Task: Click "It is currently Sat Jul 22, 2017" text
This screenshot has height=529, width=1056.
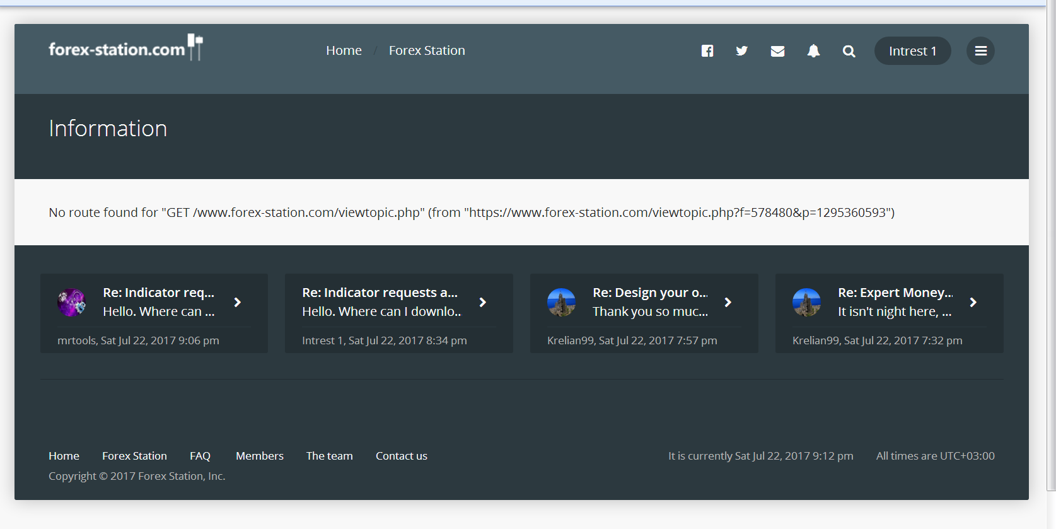Action: pos(761,456)
